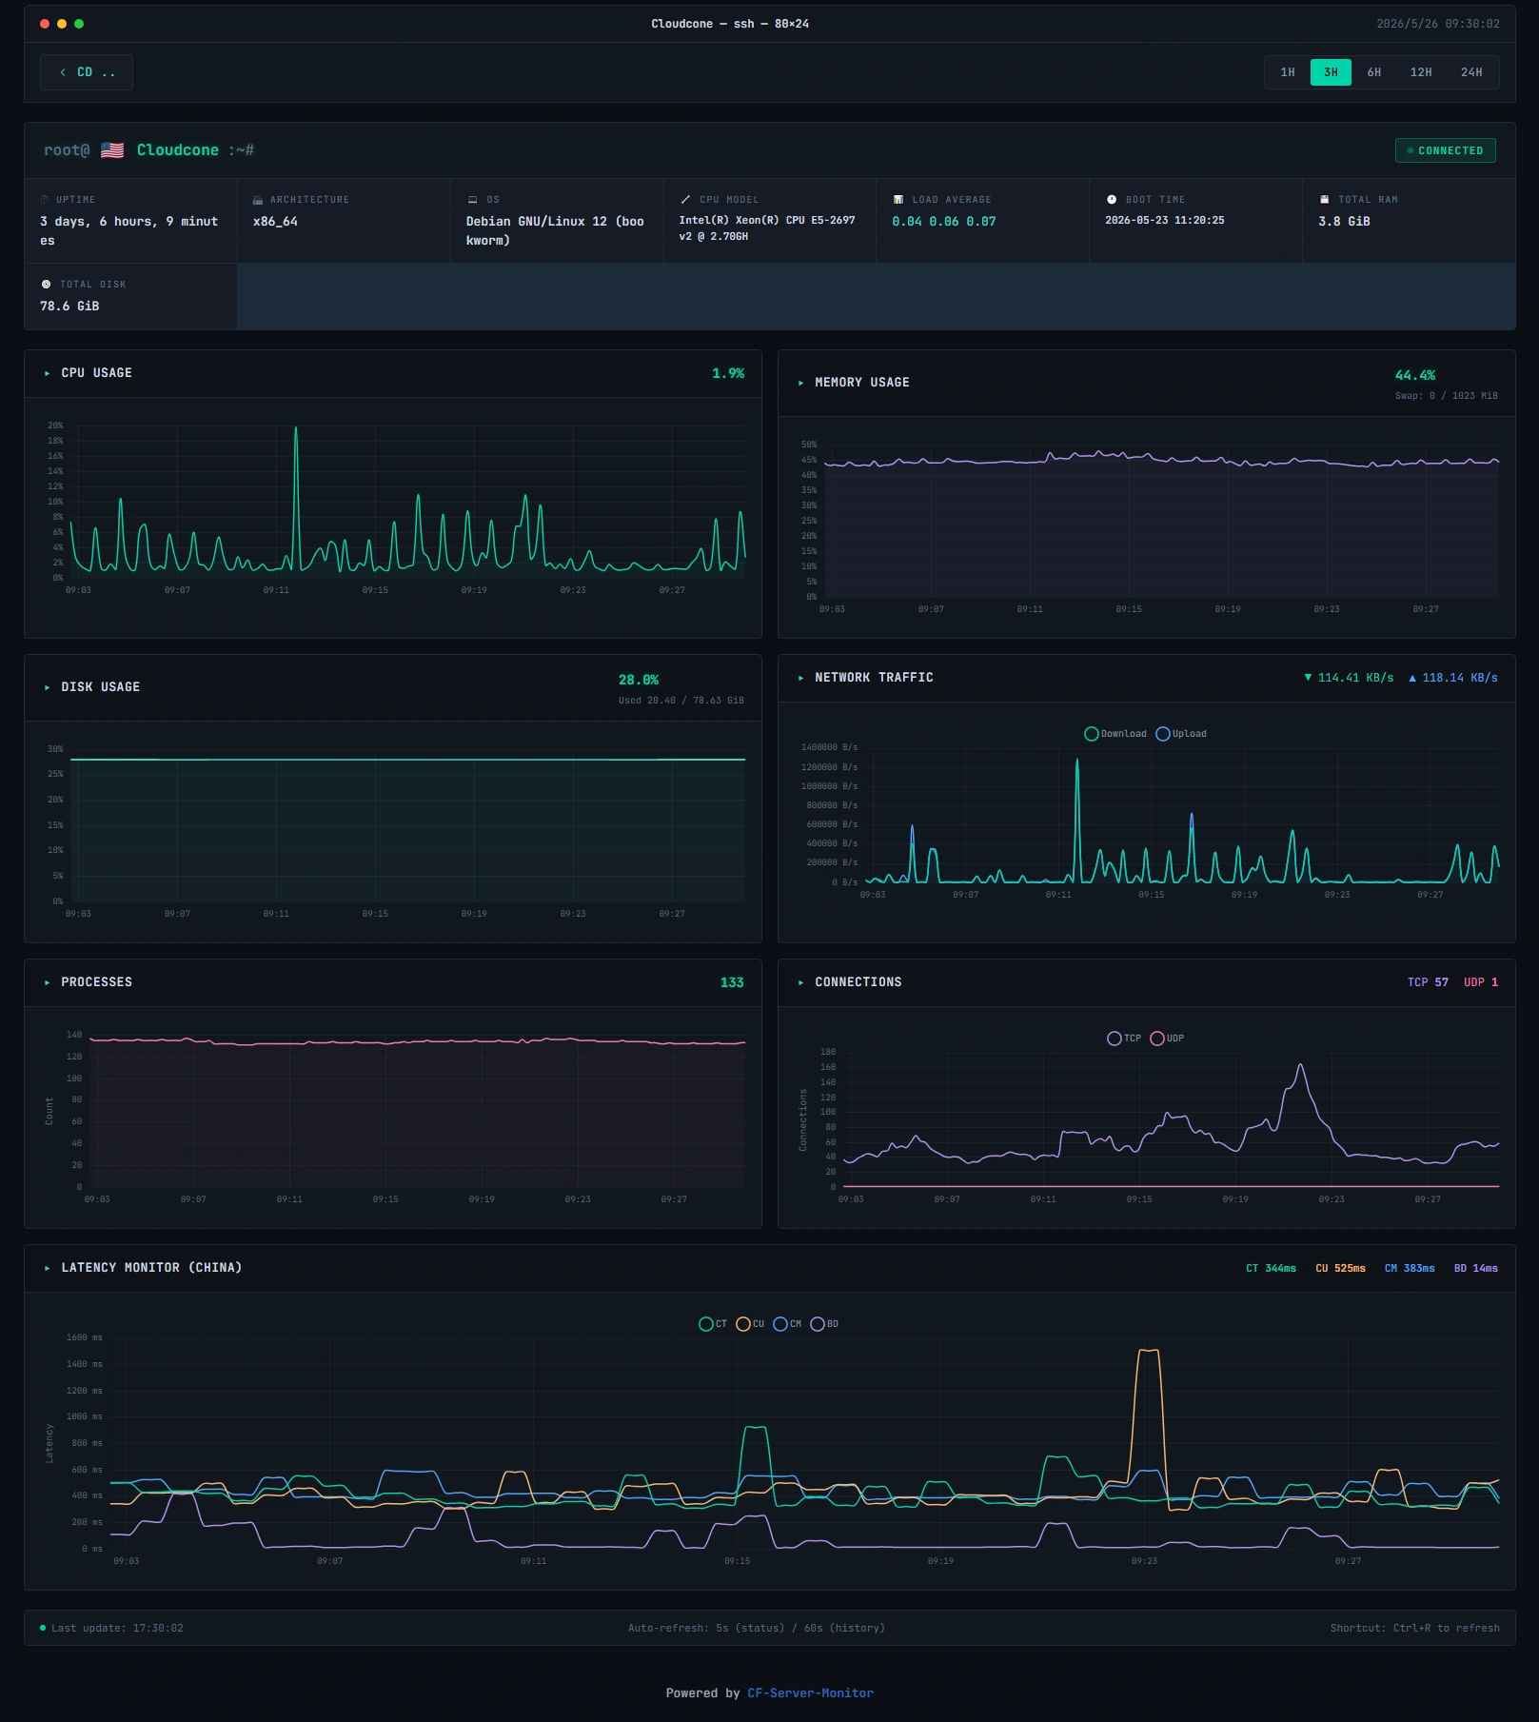Click the uptime clock icon

(45, 200)
